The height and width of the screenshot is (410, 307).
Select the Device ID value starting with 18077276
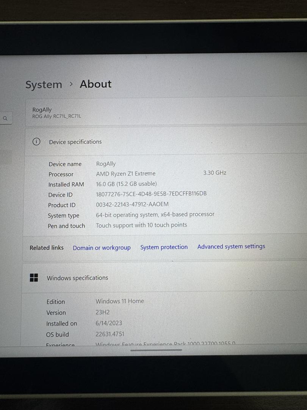151,194
